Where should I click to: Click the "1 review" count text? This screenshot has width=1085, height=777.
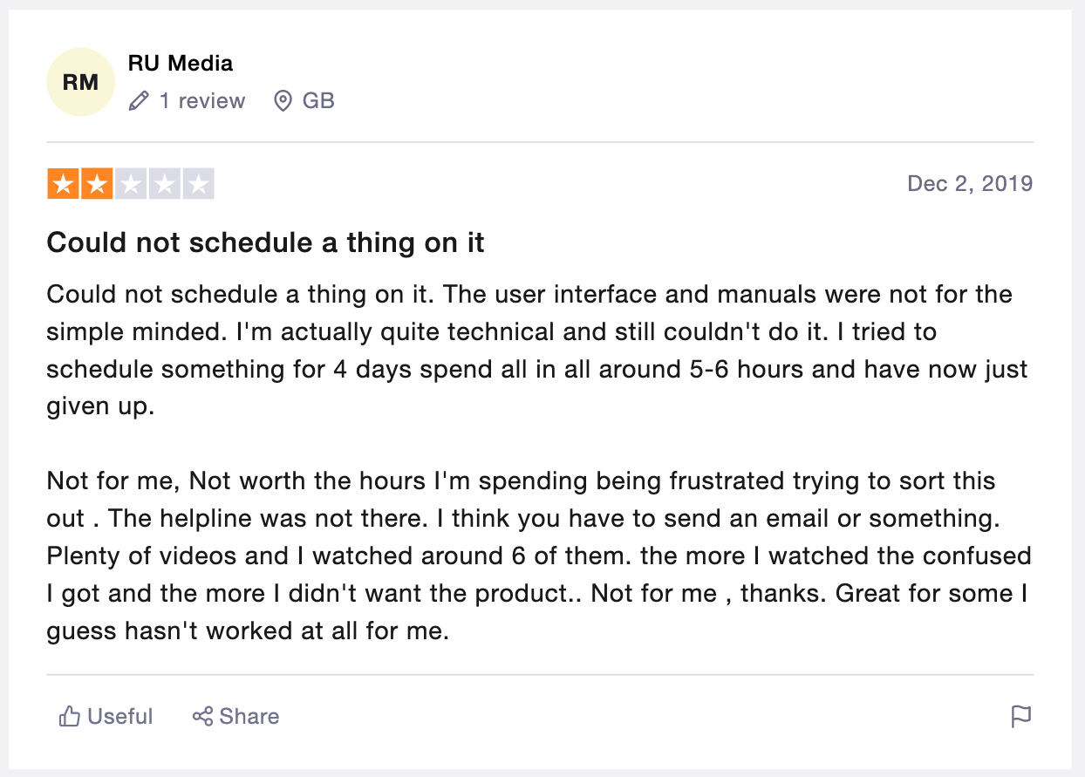202,101
